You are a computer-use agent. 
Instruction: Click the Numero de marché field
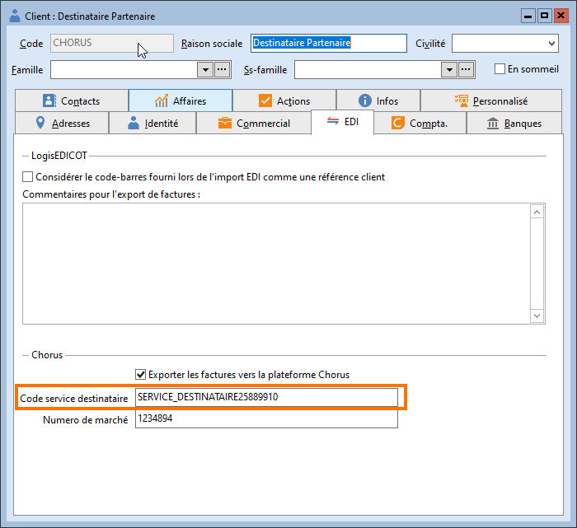pos(266,418)
